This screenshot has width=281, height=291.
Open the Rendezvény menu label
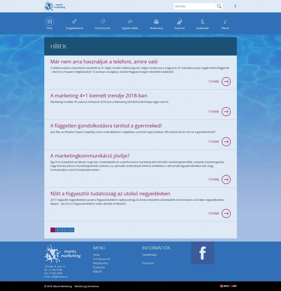pos(156,28)
